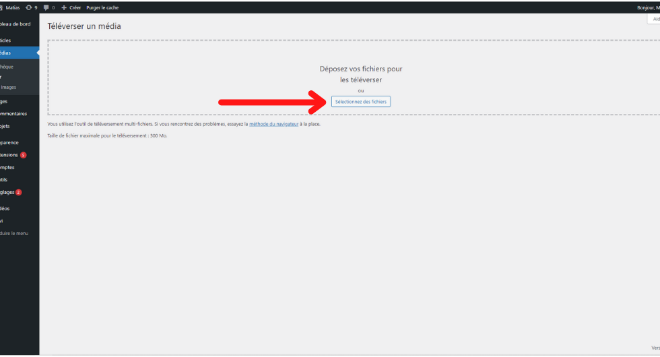Click the updates icon showing 9
This screenshot has width=660, height=357.
tap(31, 7)
